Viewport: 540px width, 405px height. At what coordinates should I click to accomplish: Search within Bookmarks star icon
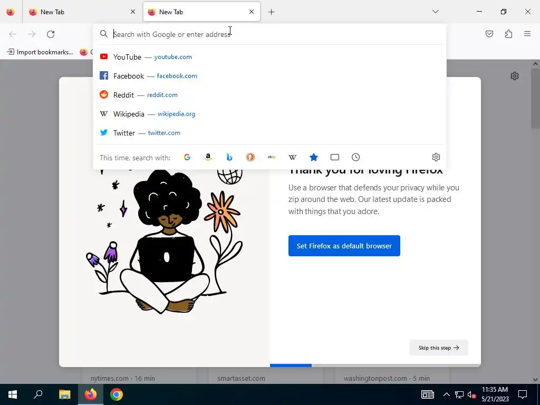tap(314, 157)
